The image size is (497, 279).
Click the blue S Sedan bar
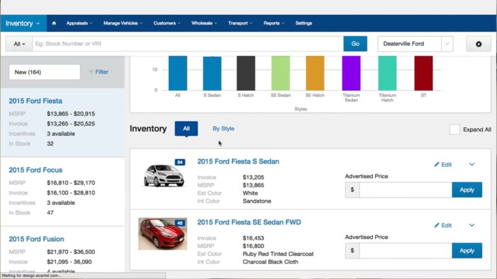(212, 74)
